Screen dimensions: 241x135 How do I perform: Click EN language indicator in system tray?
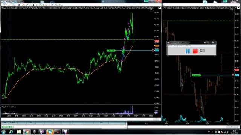209,132
